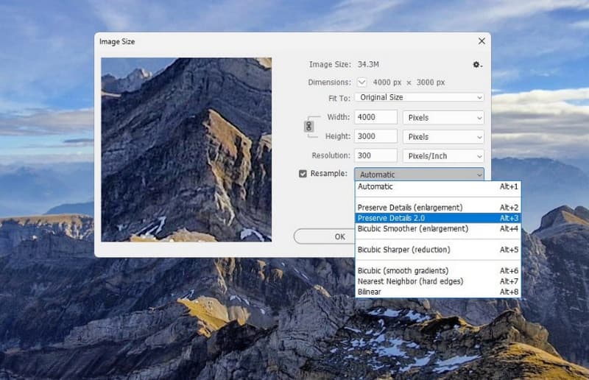Open the Width units Pixels dropdown
This screenshot has width=589, height=380.
point(442,118)
